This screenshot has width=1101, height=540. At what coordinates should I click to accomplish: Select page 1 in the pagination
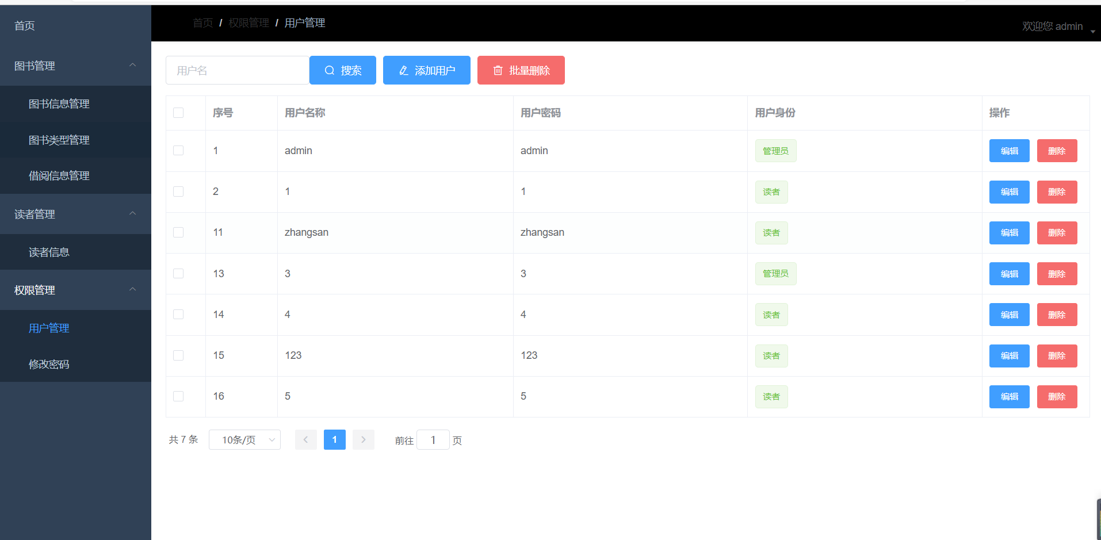tap(335, 440)
